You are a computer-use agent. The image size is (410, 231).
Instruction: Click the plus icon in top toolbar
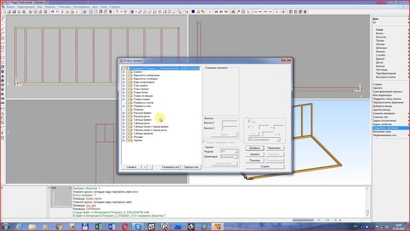pos(277,12)
